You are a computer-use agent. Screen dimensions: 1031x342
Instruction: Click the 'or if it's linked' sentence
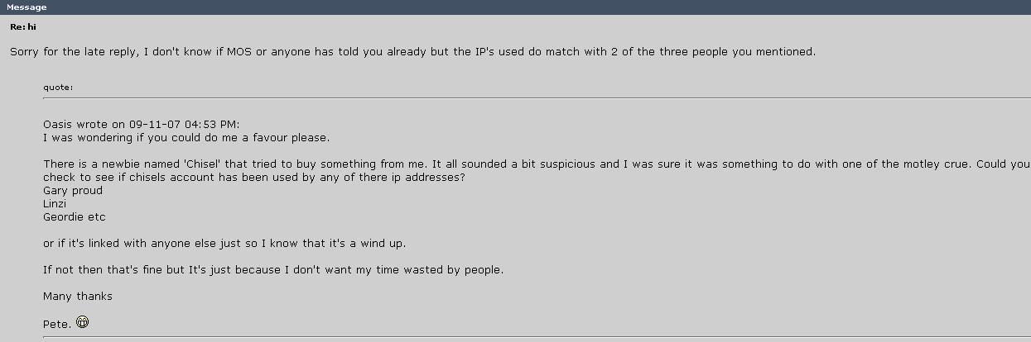(224, 244)
